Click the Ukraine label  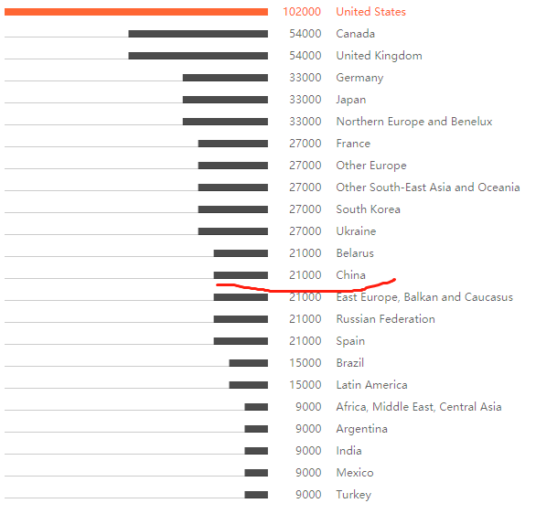tap(356, 231)
